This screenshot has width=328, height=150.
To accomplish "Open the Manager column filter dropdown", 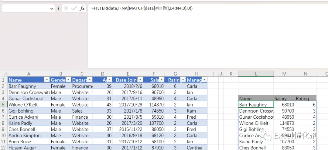I will (x=204, y=80).
